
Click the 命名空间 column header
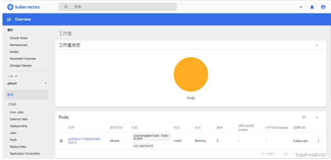click(x=116, y=128)
